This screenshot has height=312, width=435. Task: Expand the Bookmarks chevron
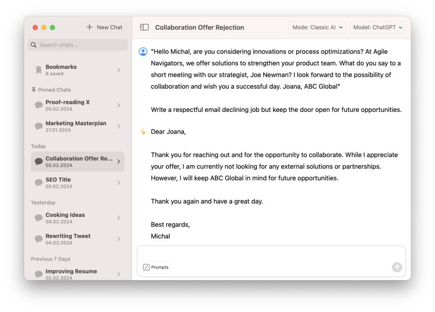119,70
